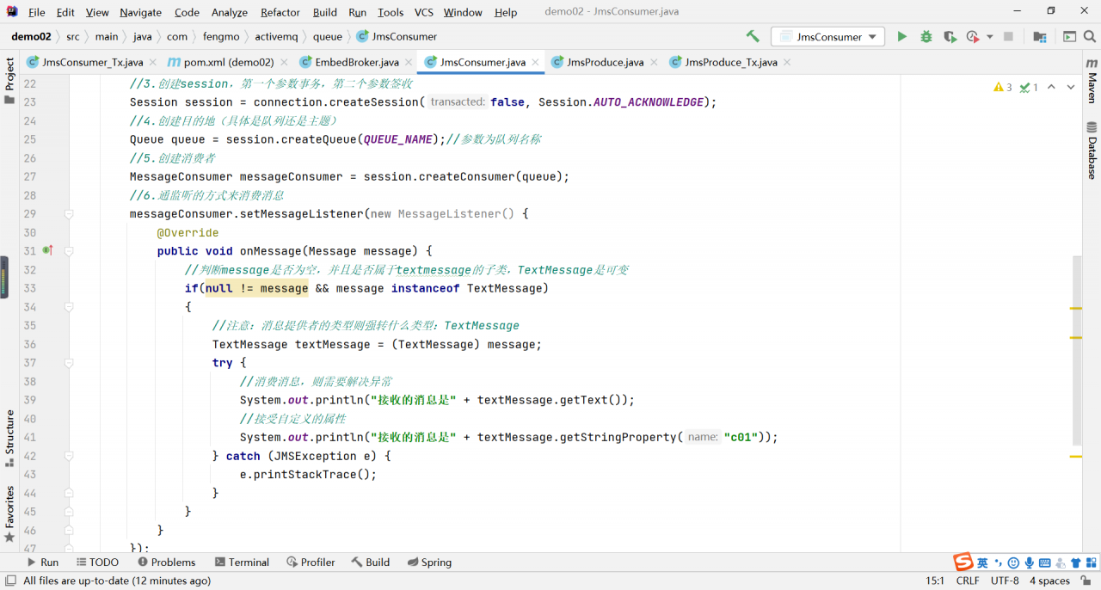Switch to pom.xml (demo02) tab
The image size is (1101, 590).
(229, 62)
